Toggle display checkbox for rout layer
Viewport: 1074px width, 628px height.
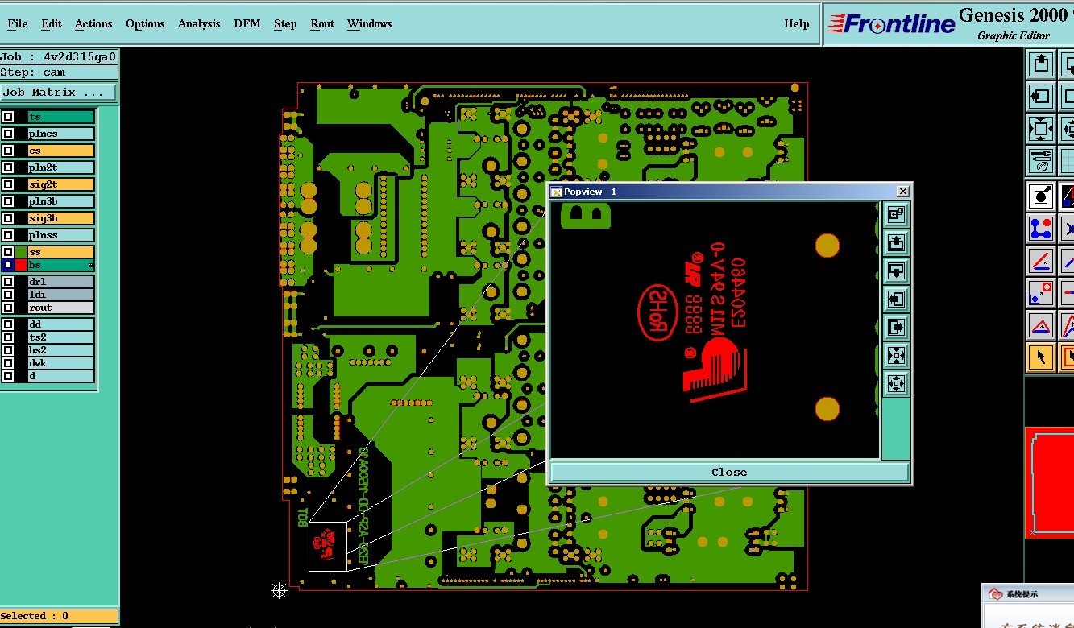(x=8, y=308)
